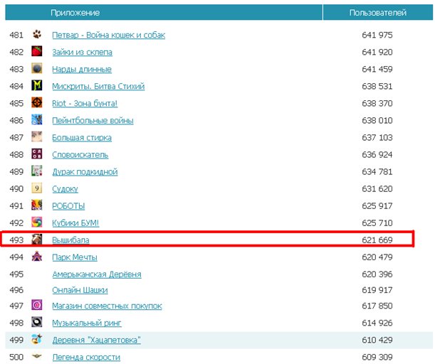The width and height of the screenshot is (435, 364).
Task: Open the Большая стирка app link
Action: pyautogui.click(x=82, y=138)
